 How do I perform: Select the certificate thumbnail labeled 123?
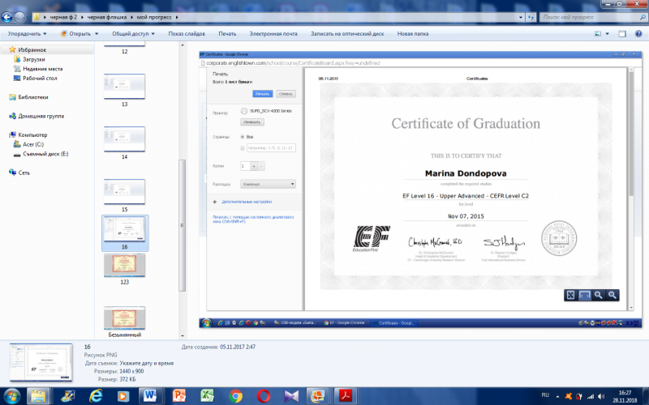124,265
